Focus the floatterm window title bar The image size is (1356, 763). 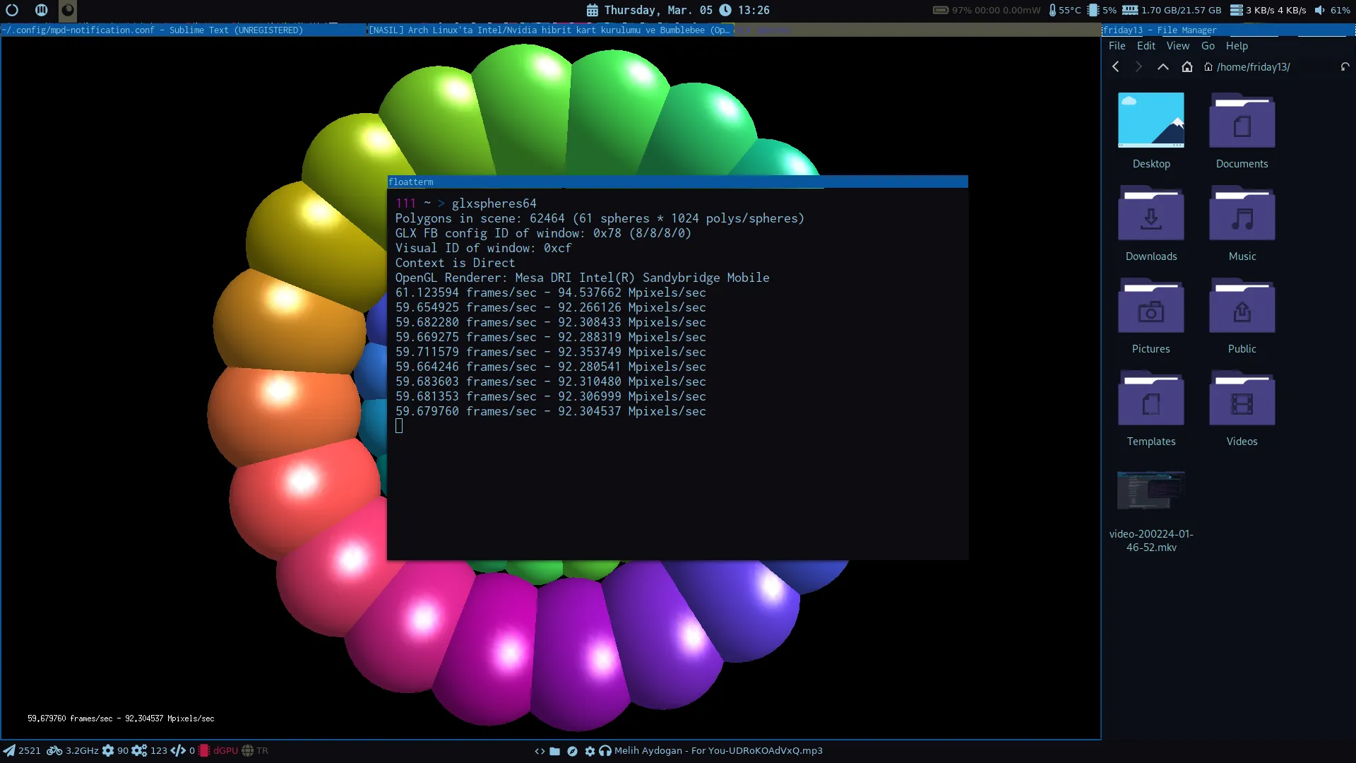click(x=677, y=182)
